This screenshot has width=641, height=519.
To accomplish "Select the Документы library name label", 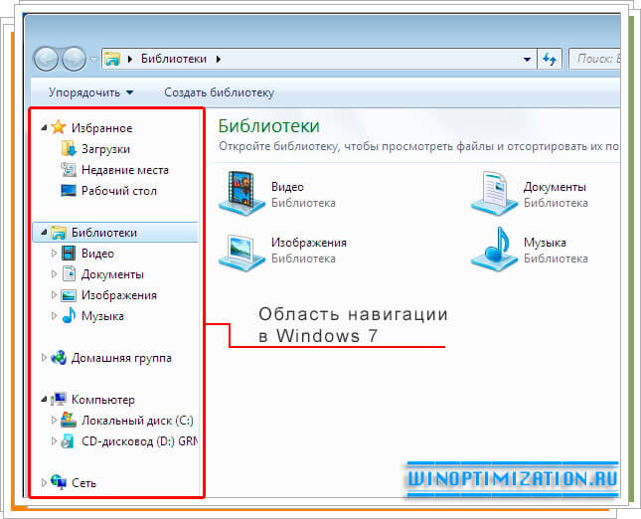I will 555,187.
